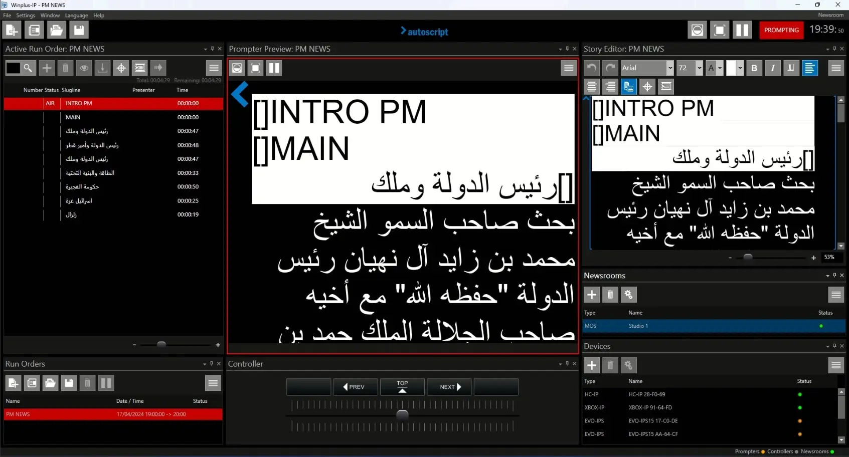Open the Newsrooms panel options dropdown arrow
Screen dimensions: 849x457
(x=827, y=276)
